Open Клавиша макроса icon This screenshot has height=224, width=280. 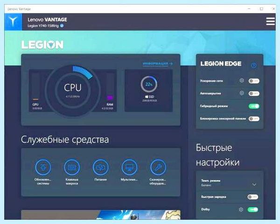(72, 167)
